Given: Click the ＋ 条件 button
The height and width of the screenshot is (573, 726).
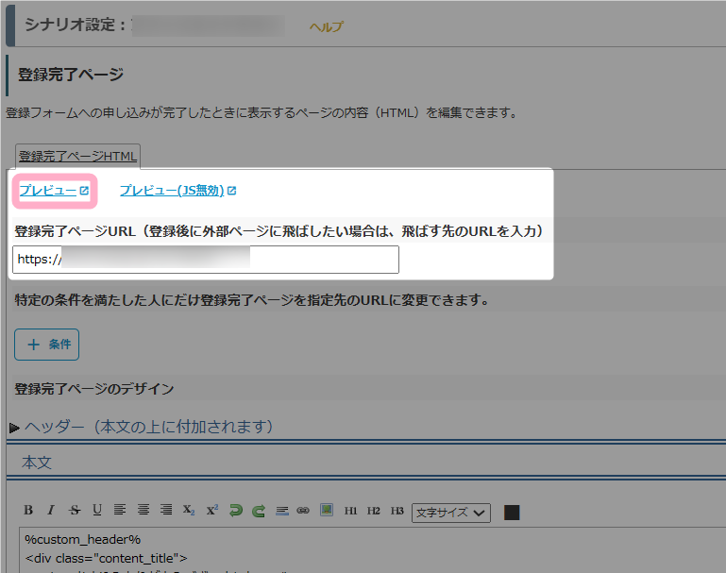Looking at the screenshot, I should click(x=47, y=345).
